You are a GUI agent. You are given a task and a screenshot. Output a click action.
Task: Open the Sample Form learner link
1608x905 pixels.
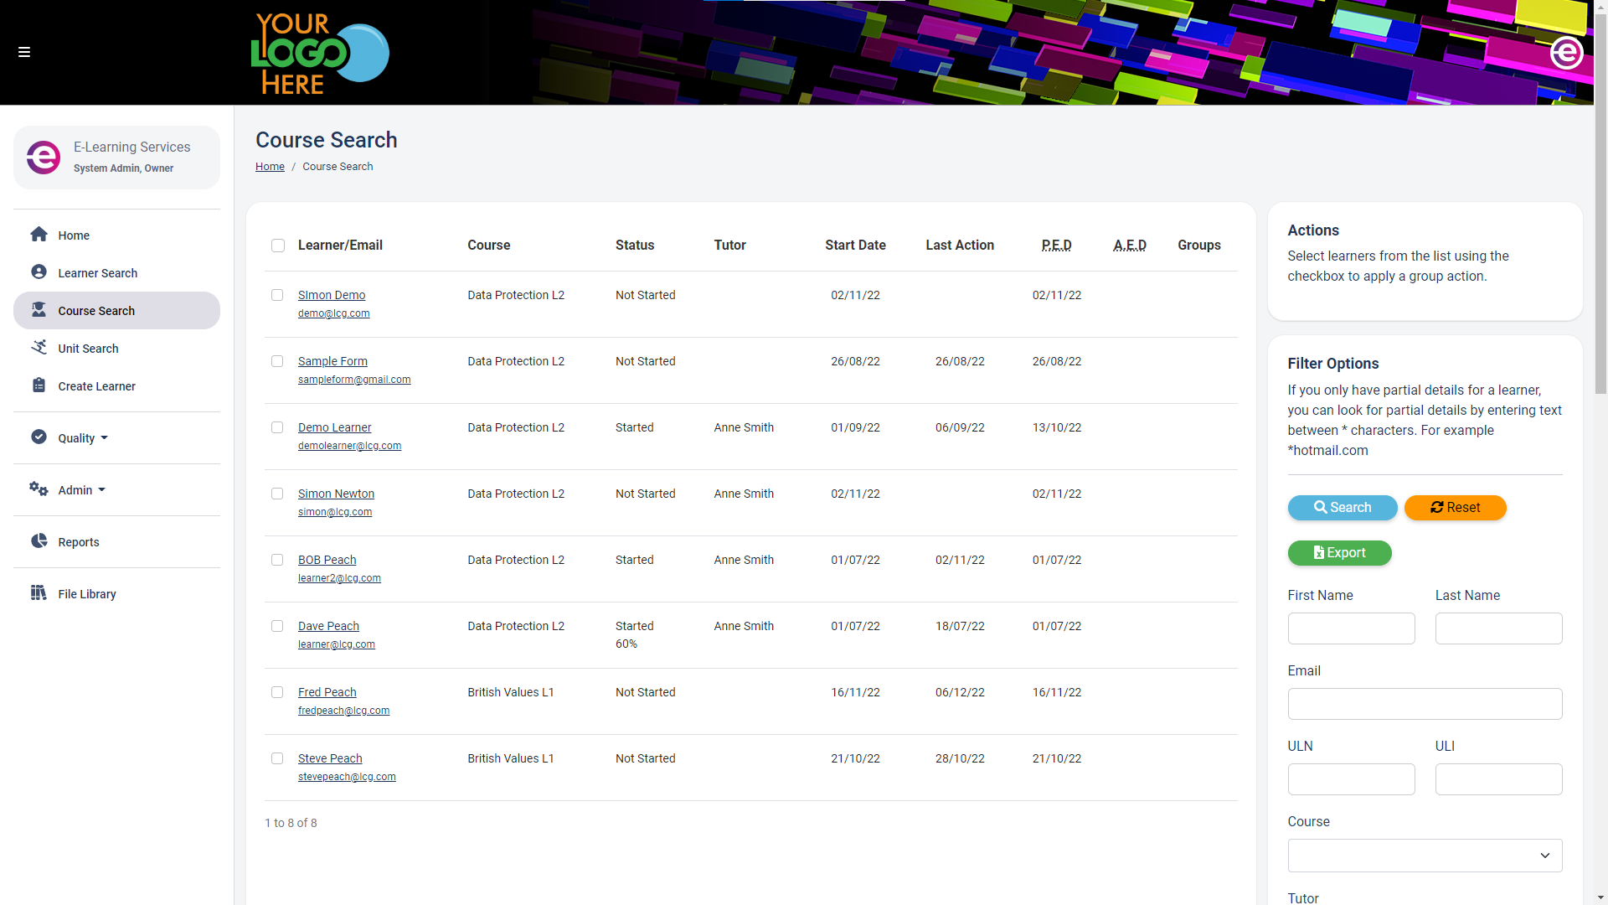tap(332, 361)
